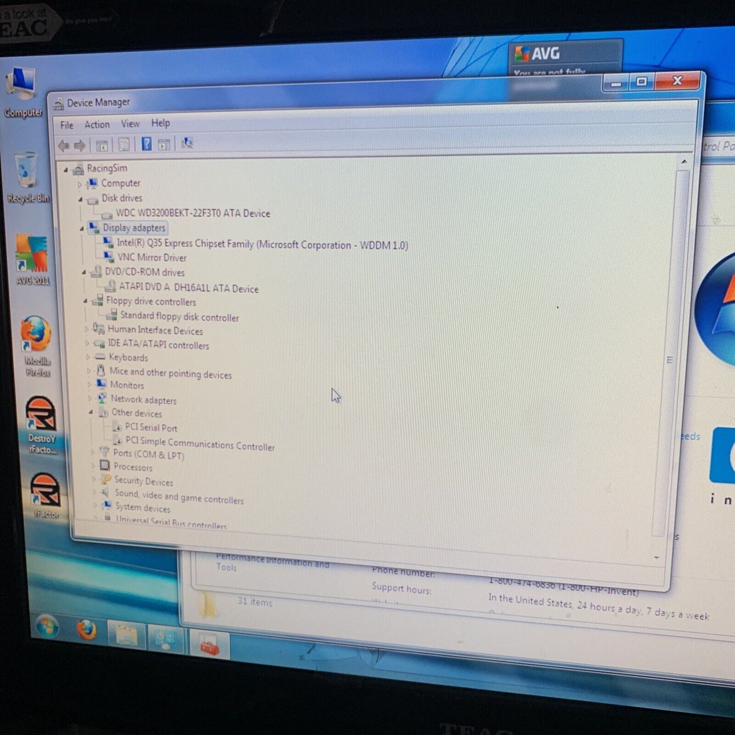Click the Processors category icon
Viewport: 735px width, 735px height.
pyautogui.click(x=105, y=465)
